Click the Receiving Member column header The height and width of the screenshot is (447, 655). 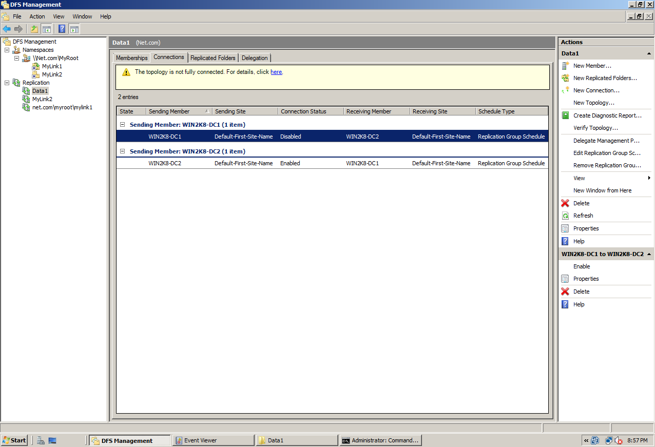[x=377, y=111]
